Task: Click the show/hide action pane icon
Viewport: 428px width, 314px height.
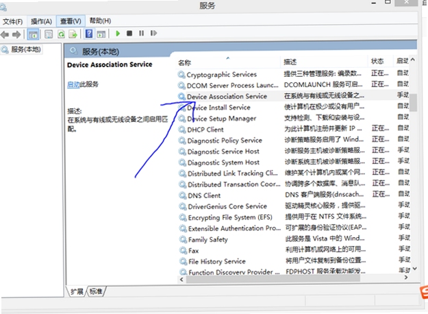Action: (101, 34)
